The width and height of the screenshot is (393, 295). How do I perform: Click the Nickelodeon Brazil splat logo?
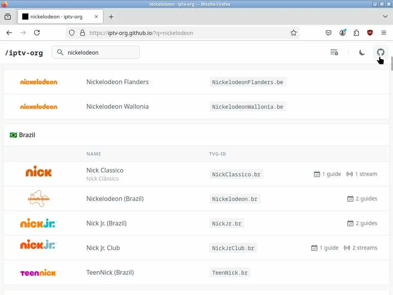click(39, 199)
